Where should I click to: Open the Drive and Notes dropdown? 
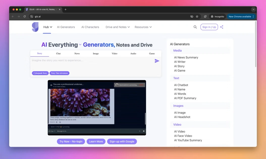pyautogui.click(x=117, y=27)
